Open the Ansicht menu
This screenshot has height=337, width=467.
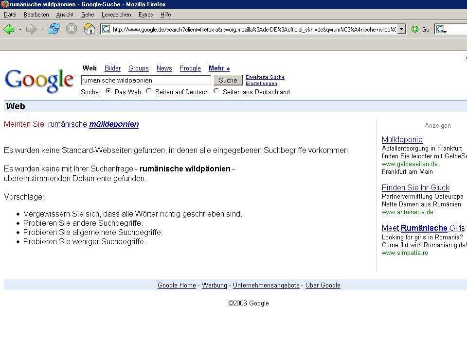pyautogui.click(x=65, y=15)
